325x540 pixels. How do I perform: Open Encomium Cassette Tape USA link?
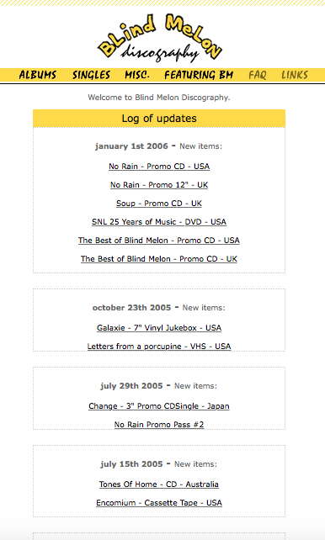coord(159,503)
